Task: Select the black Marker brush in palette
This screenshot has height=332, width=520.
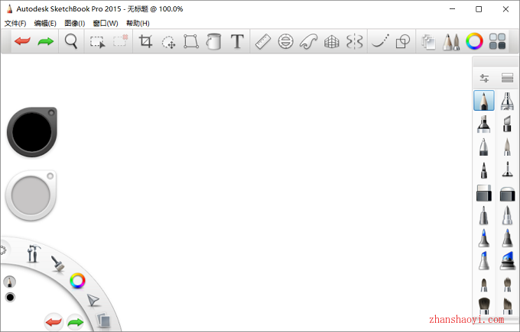Action: pyautogui.click(x=484, y=124)
